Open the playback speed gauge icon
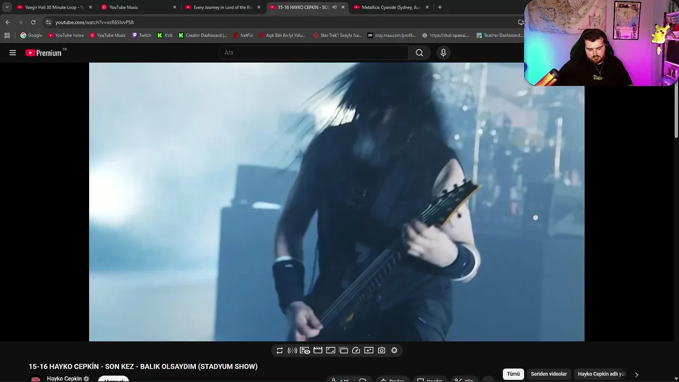Screen dimensions: 679x382 (x=356, y=350)
